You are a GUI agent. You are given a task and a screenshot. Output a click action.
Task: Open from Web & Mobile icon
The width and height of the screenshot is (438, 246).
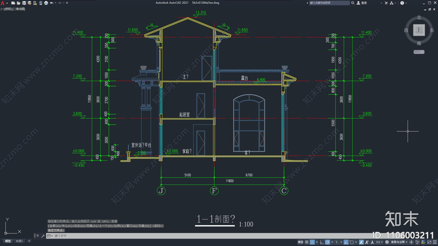pos(35,3)
